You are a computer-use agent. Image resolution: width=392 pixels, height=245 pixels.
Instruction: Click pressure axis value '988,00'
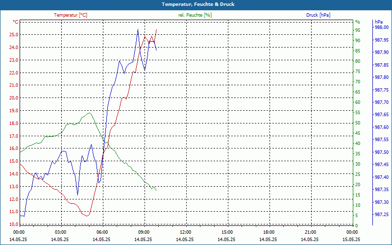point(382,27)
